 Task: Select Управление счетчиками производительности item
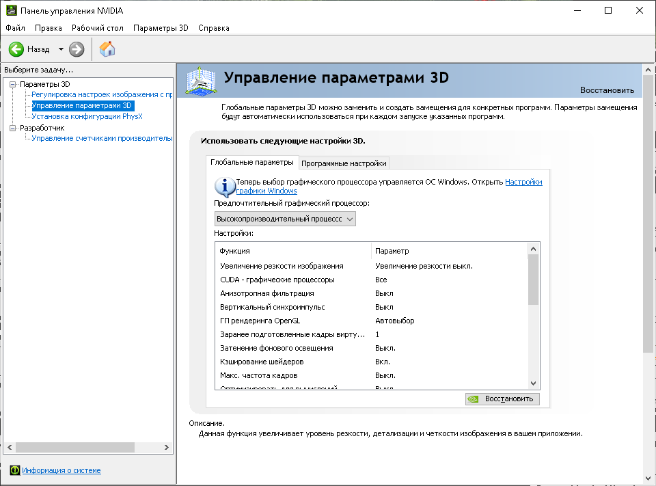(x=102, y=138)
